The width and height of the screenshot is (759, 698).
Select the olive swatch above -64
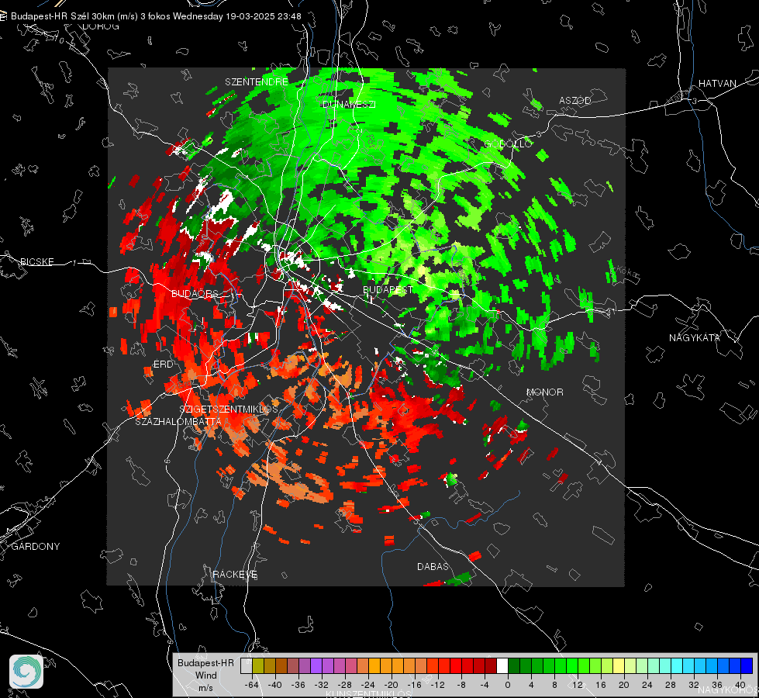(258, 665)
